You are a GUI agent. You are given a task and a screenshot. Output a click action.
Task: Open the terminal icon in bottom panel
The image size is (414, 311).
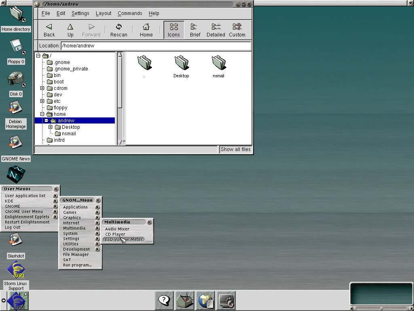pos(226,300)
